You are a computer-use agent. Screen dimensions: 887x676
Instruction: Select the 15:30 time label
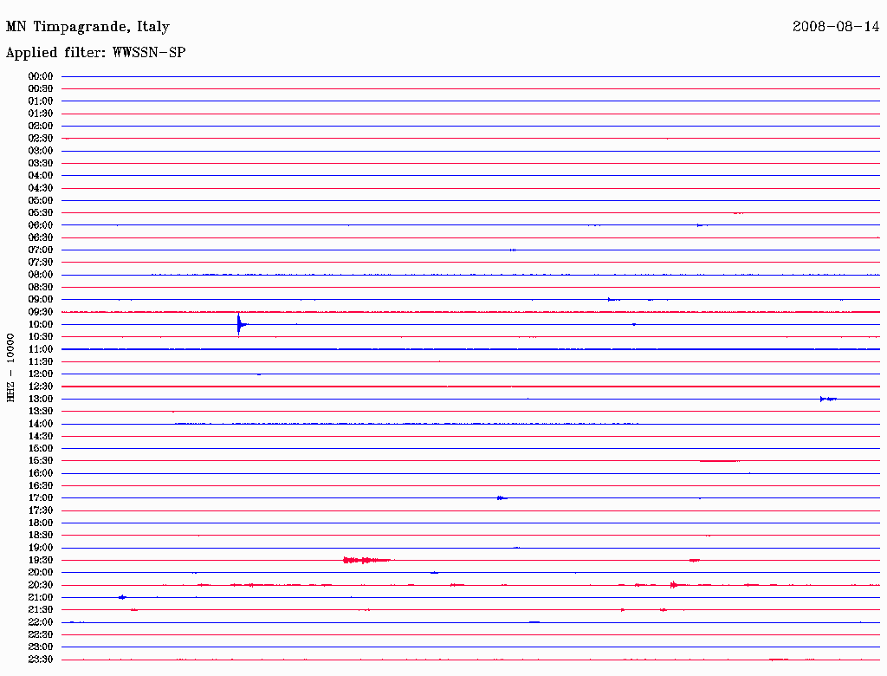coord(41,461)
